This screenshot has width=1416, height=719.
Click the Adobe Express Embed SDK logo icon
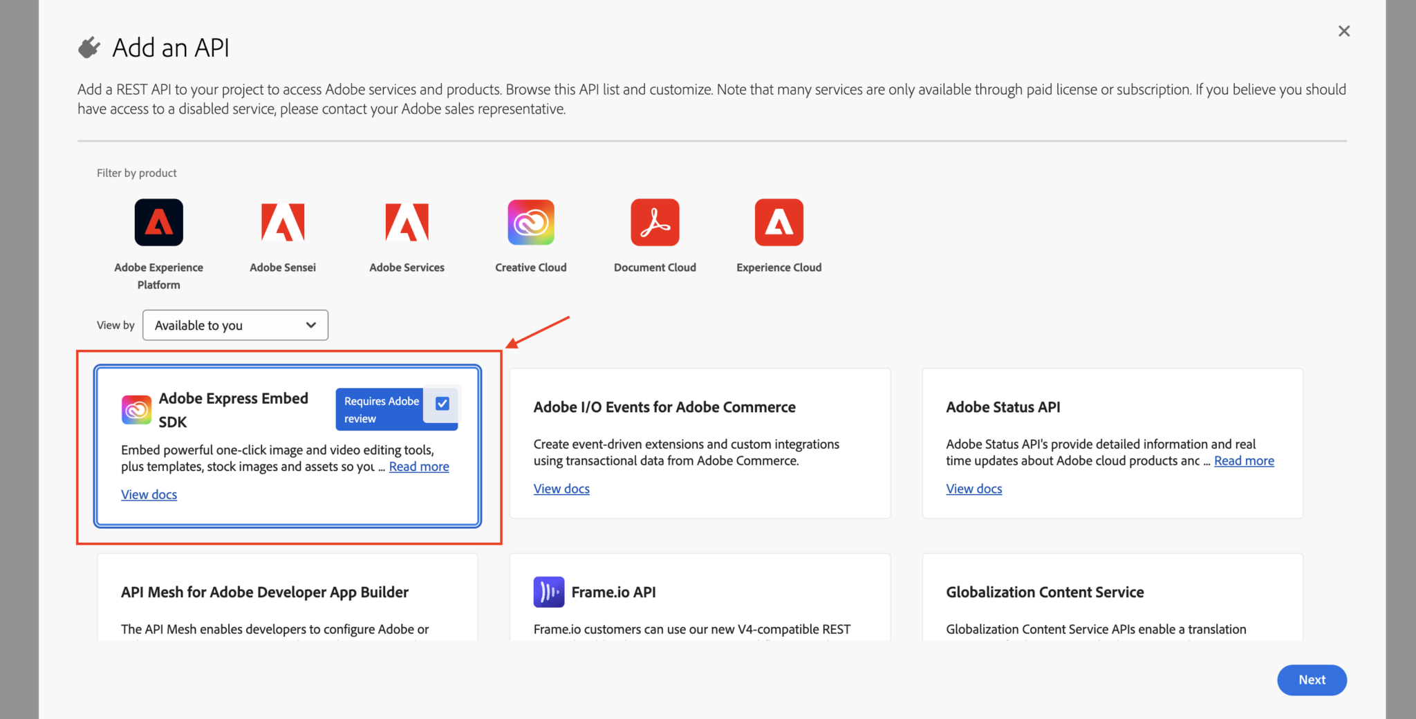136,409
